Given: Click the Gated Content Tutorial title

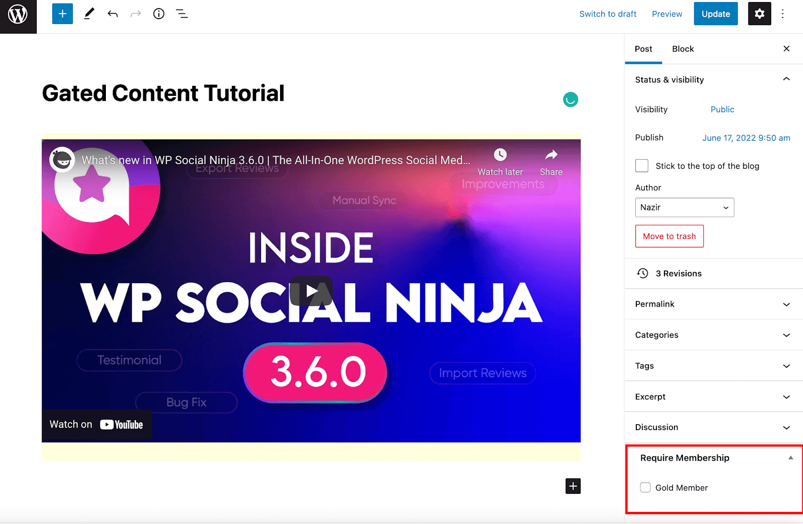Looking at the screenshot, I should pyautogui.click(x=163, y=93).
